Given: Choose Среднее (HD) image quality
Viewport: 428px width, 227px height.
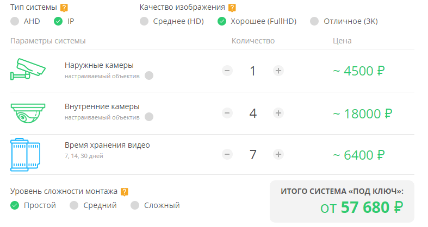Looking at the screenshot, I should tap(144, 22).
